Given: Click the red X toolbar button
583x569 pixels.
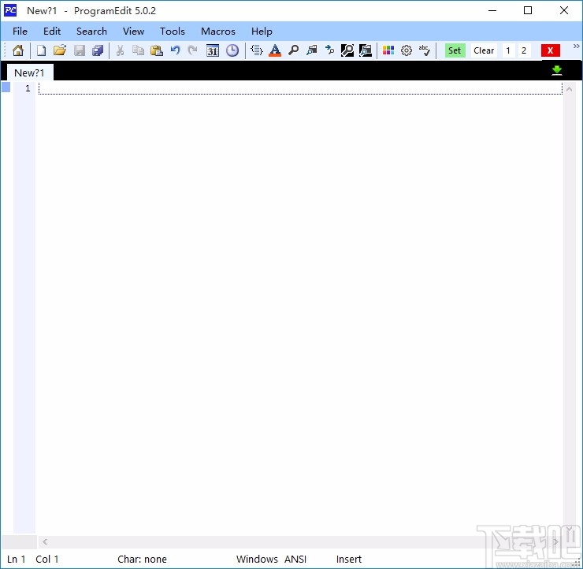Looking at the screenshot, I should [550, 50].
